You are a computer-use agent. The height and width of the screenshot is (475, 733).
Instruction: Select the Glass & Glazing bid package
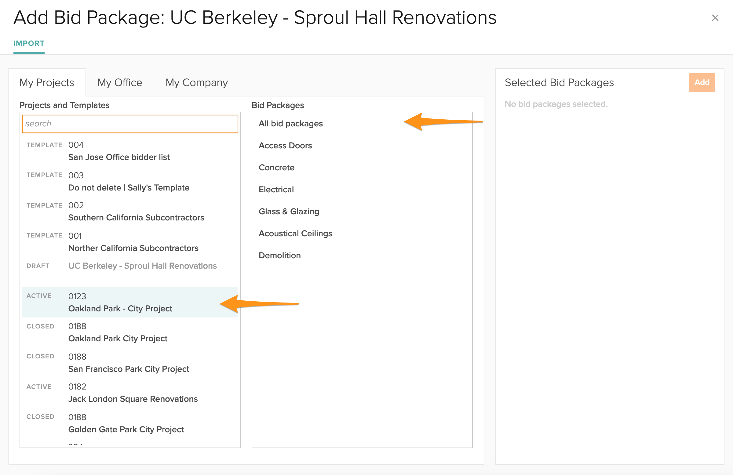[x=289, y=212]
